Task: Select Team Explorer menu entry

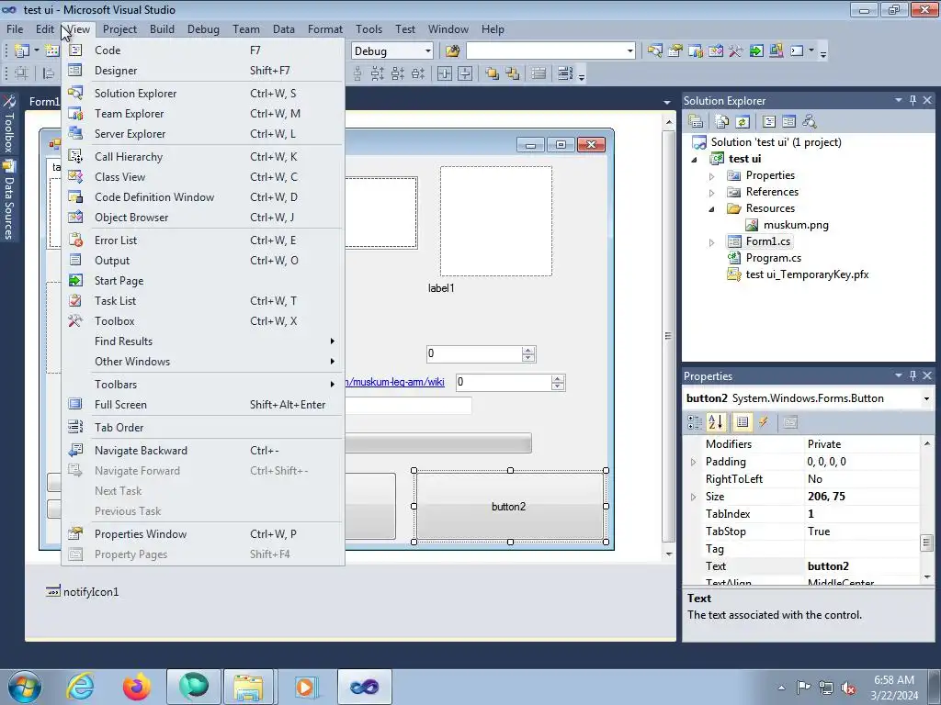Action: point(203,114)
